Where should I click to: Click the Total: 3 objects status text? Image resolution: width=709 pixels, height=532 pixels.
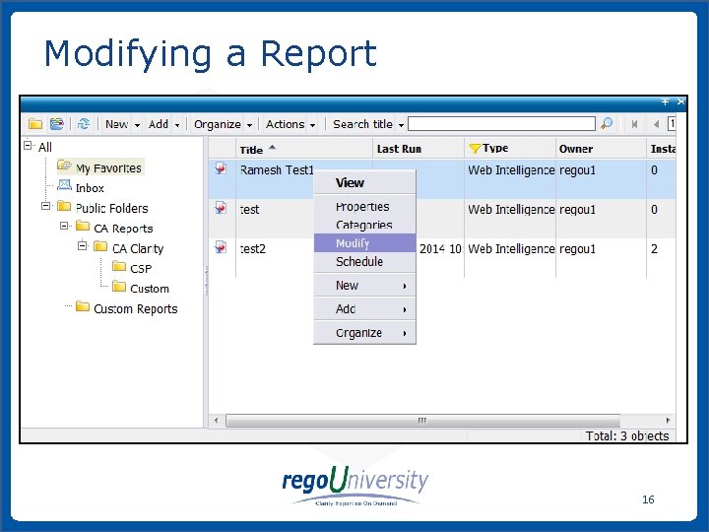pos(627,435)
